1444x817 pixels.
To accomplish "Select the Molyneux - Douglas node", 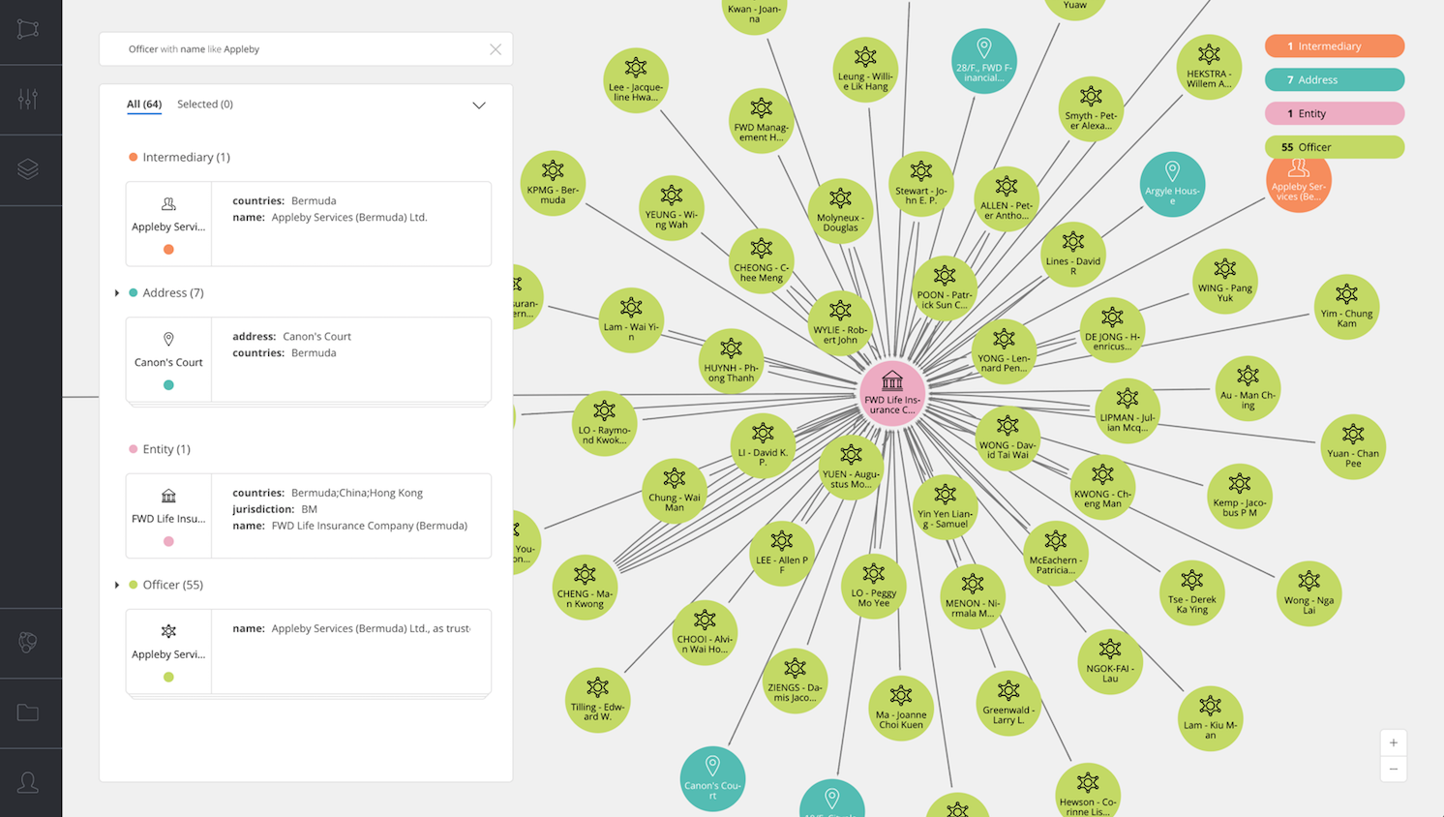I will pyautogui.click(x=840, y=211).
